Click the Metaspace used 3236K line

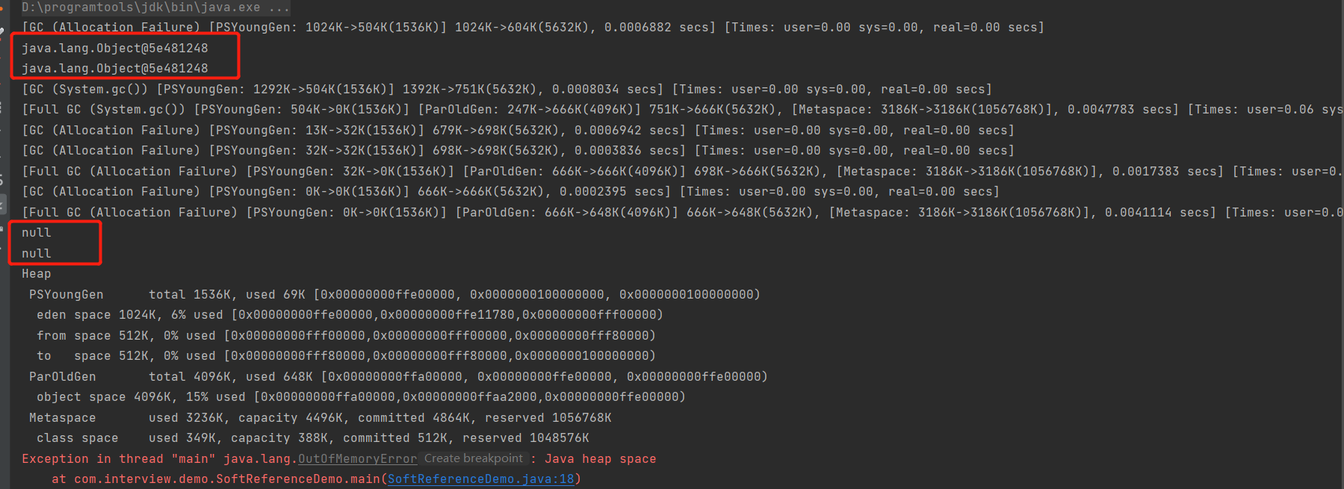[320, 418]
